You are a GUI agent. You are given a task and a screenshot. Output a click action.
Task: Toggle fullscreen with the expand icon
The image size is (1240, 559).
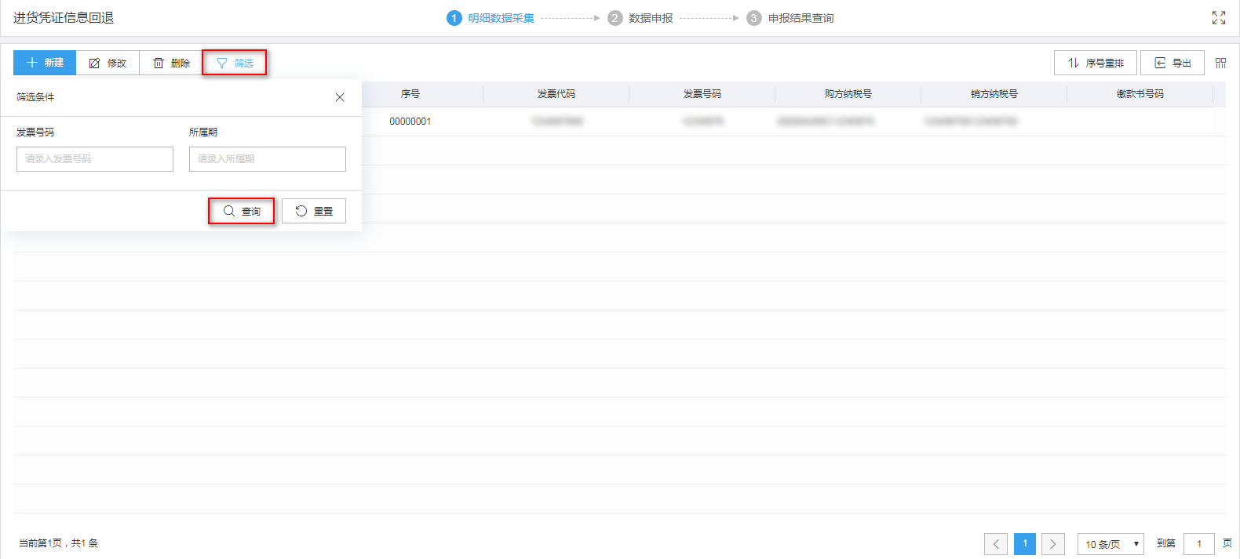(1218, 18)
